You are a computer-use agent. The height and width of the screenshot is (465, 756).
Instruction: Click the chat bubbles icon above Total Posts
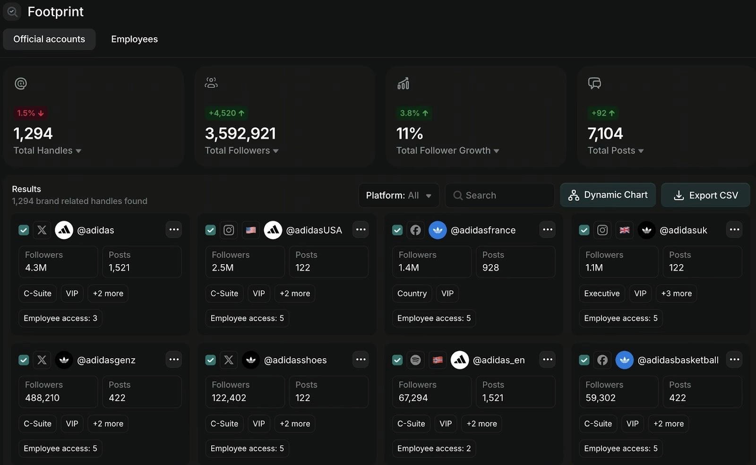594,84
